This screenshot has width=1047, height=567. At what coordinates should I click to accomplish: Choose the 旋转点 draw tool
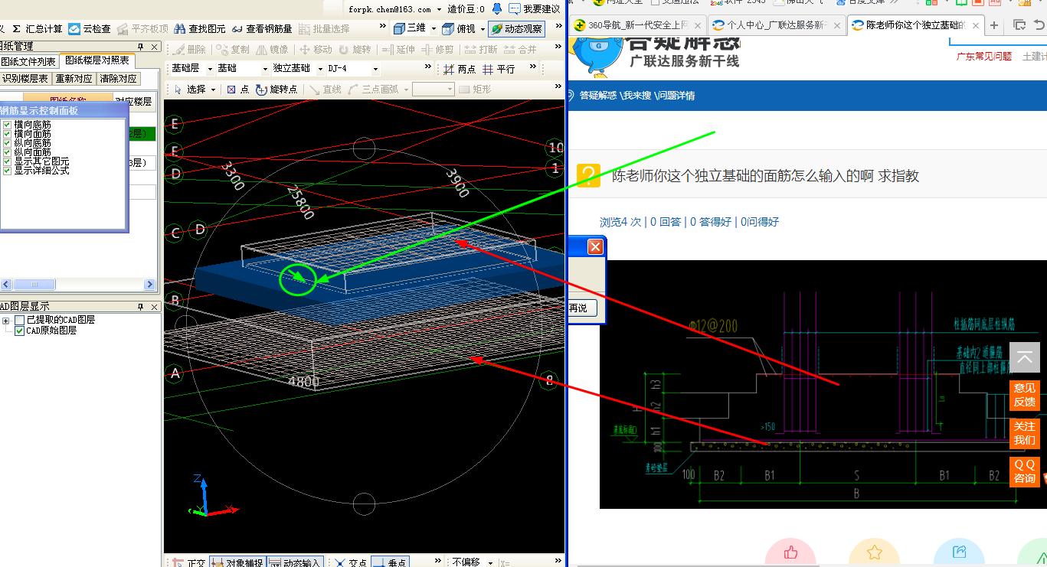[276, 90]
